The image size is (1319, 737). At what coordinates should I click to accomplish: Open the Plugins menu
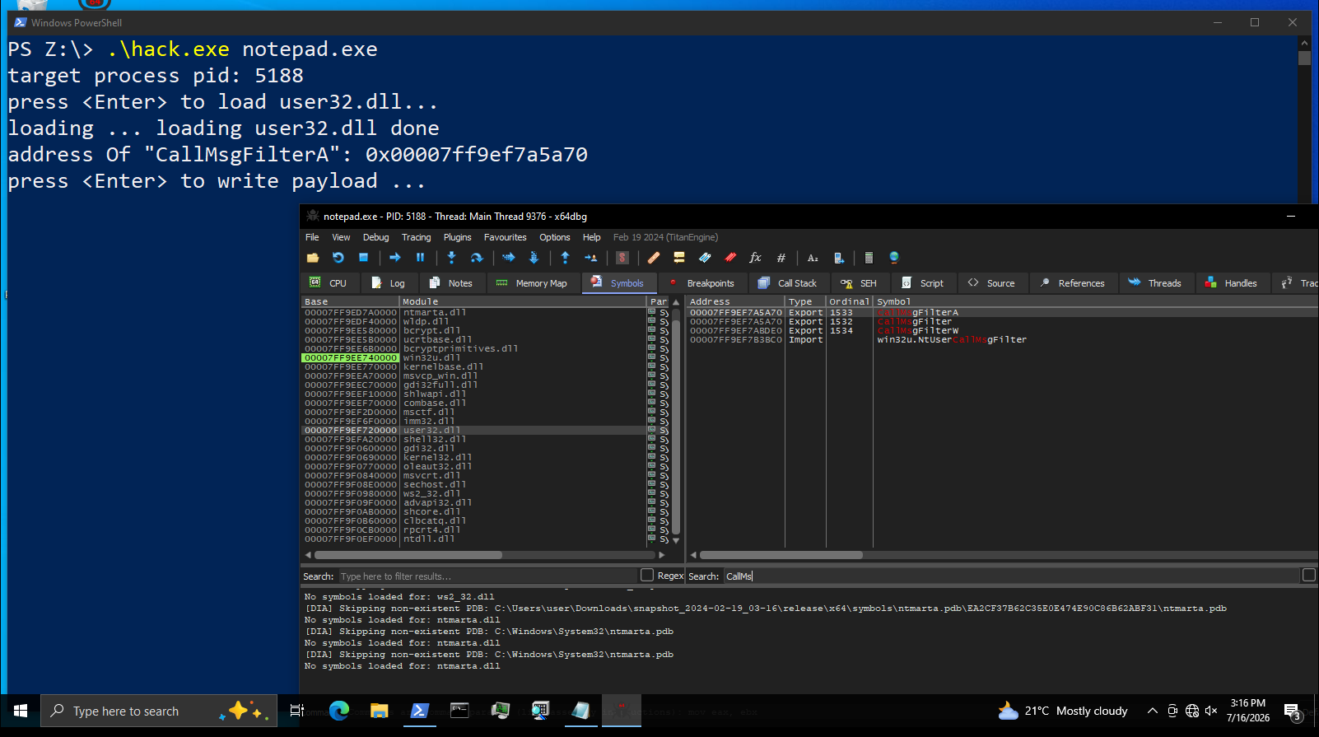click(x=457, y=237)
